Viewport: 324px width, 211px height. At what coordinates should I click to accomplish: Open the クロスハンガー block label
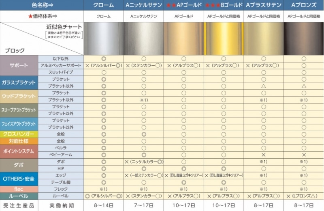[19, 134]
